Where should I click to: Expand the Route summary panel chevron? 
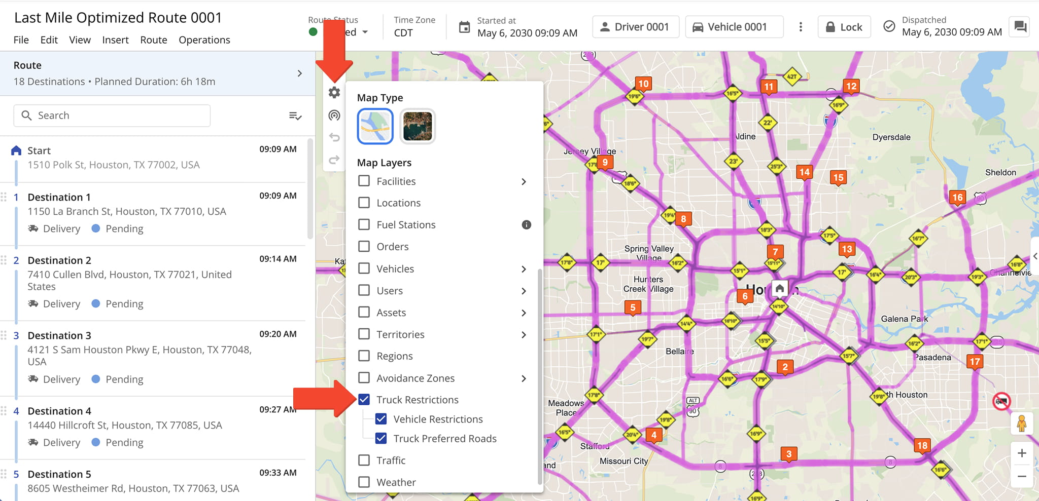click(299, 73)
